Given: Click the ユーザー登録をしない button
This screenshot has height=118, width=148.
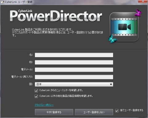Looking at the screenshot, I should point(94,112).
